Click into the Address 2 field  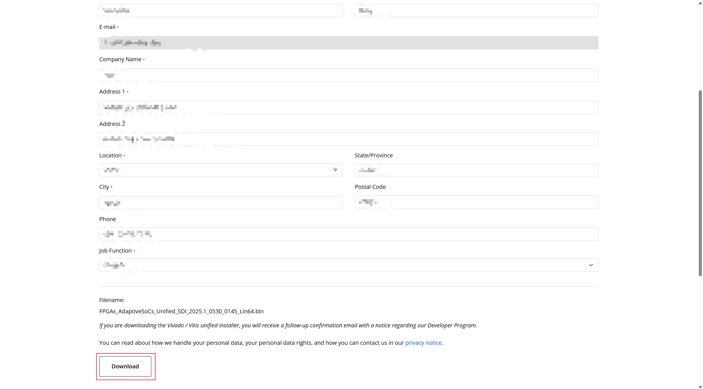tap(348, 139)
